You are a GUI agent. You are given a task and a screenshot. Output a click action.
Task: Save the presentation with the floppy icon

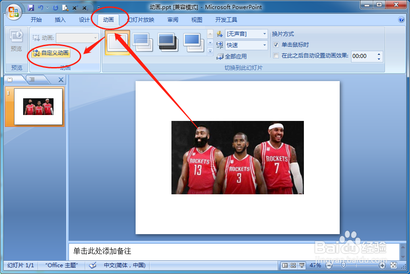[31, 8]
